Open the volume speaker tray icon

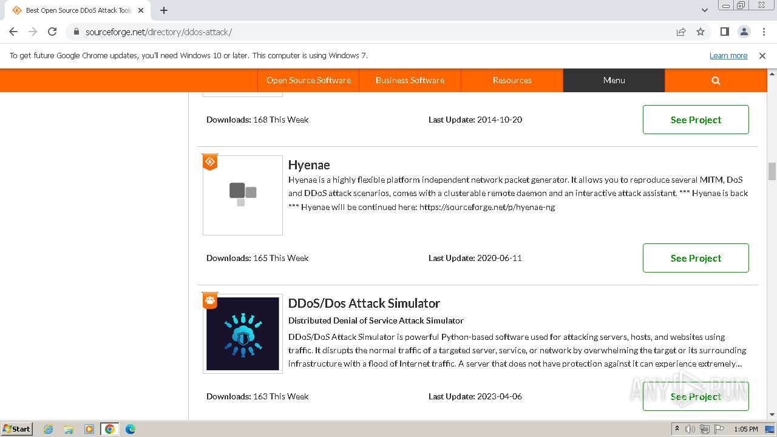click(690, 429)
